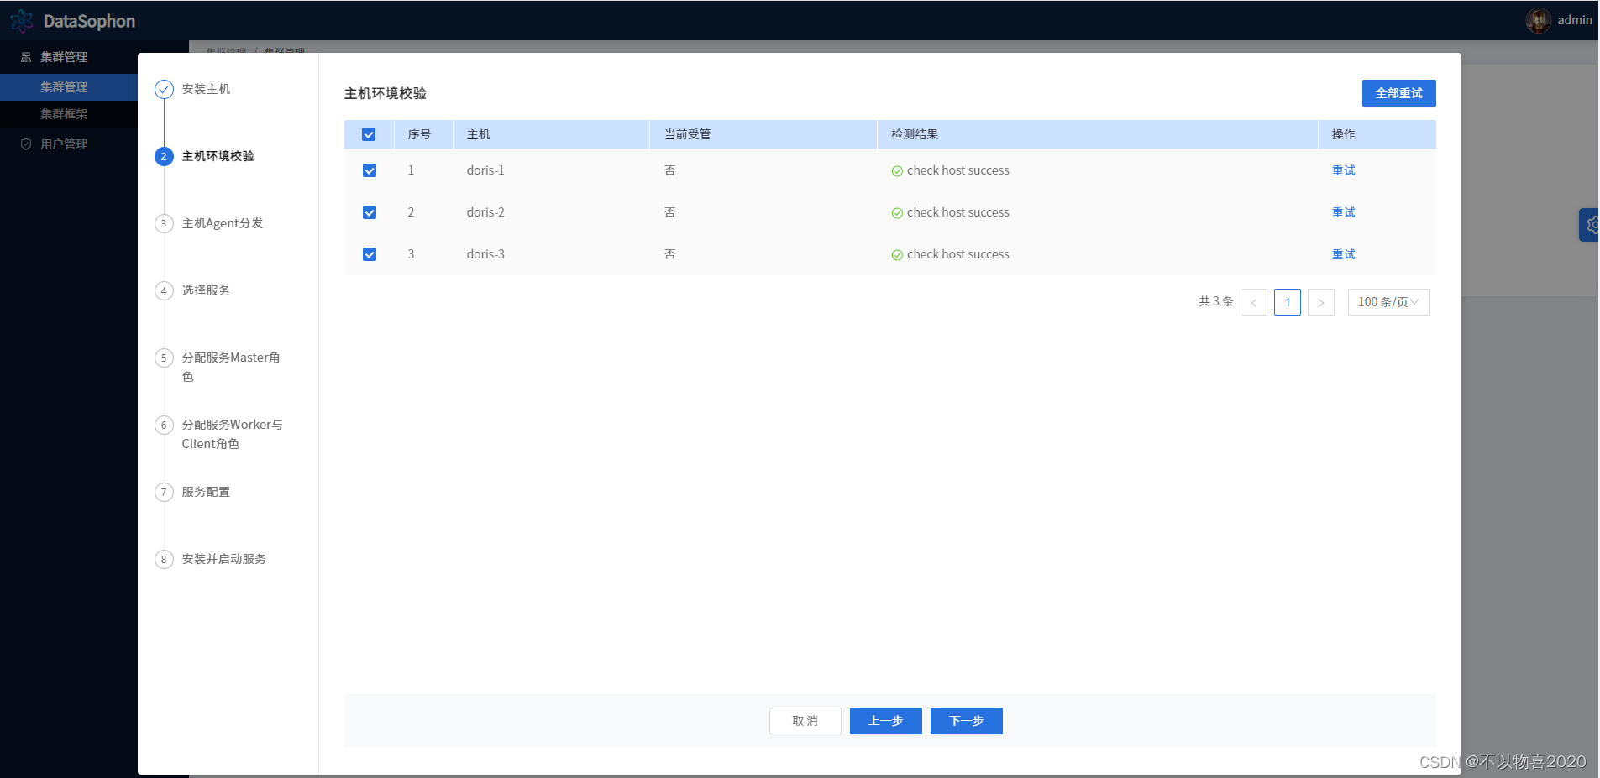Open the gear settings panel on right edge
The width and height of the screenshot is (1600, 778).
point(1591,225)
